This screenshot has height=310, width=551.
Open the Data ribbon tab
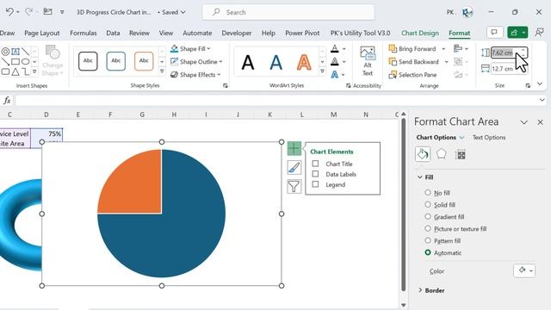click(113, 33)
